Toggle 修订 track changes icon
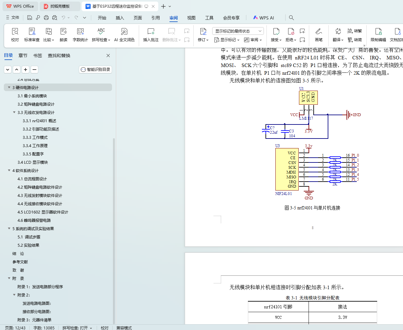Viewport: 403px width, 330px height. (203, 31)
